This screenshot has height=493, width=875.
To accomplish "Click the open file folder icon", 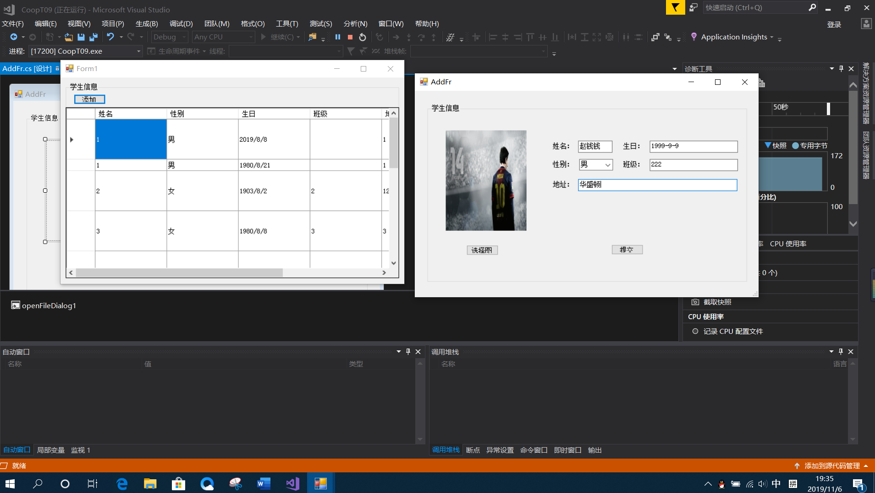I will point(69,37).
